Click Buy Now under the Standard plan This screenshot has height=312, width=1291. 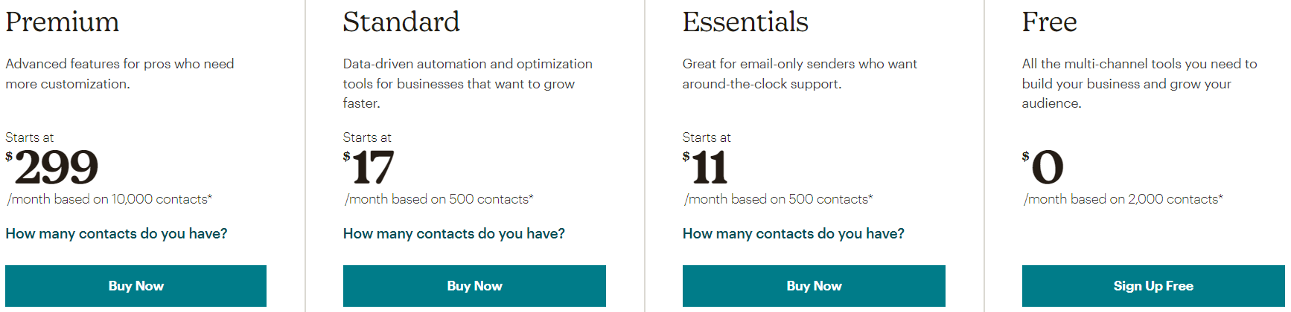pos(474,286)
